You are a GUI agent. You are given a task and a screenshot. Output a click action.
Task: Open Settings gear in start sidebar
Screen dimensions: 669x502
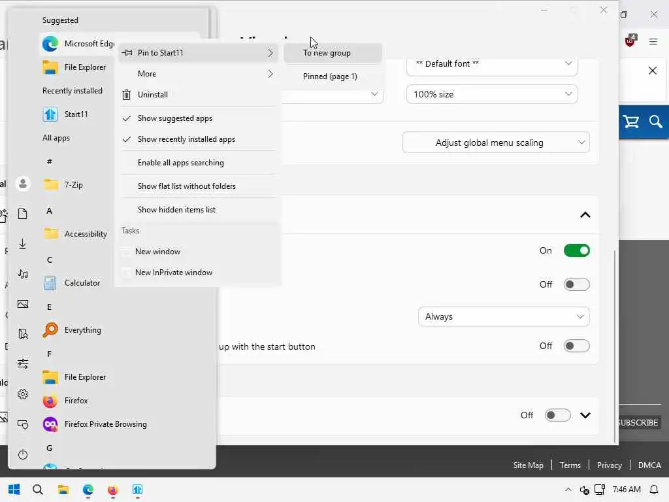[x=23, y=394]
